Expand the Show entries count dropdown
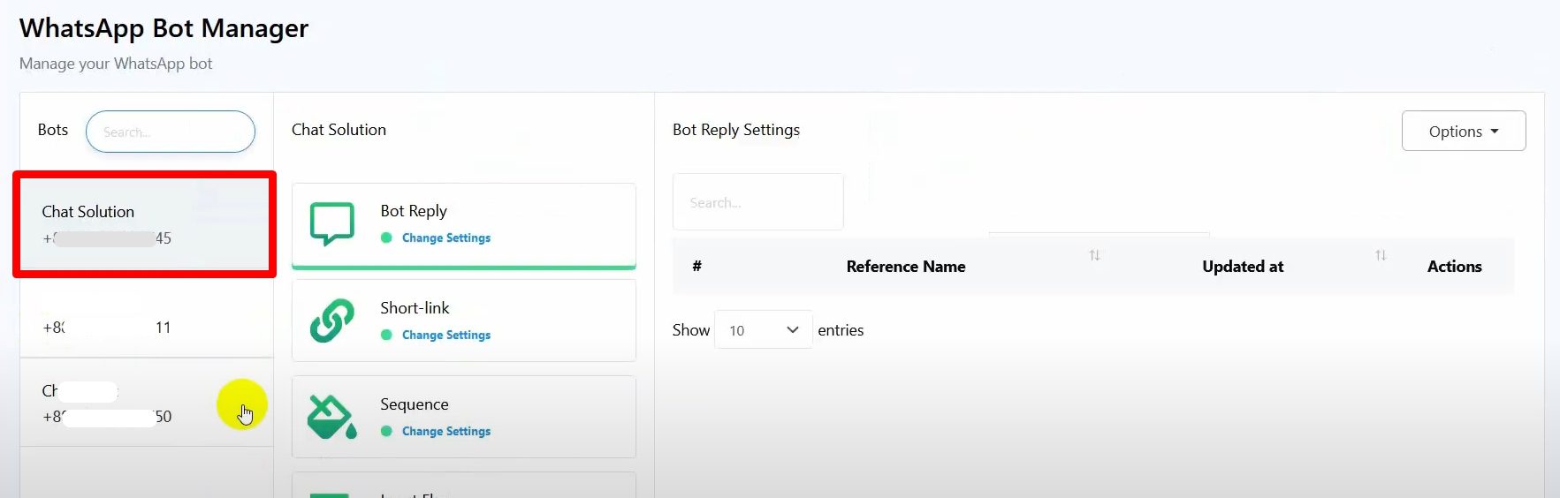1560x498 pixels. click(x=763, y=329)
